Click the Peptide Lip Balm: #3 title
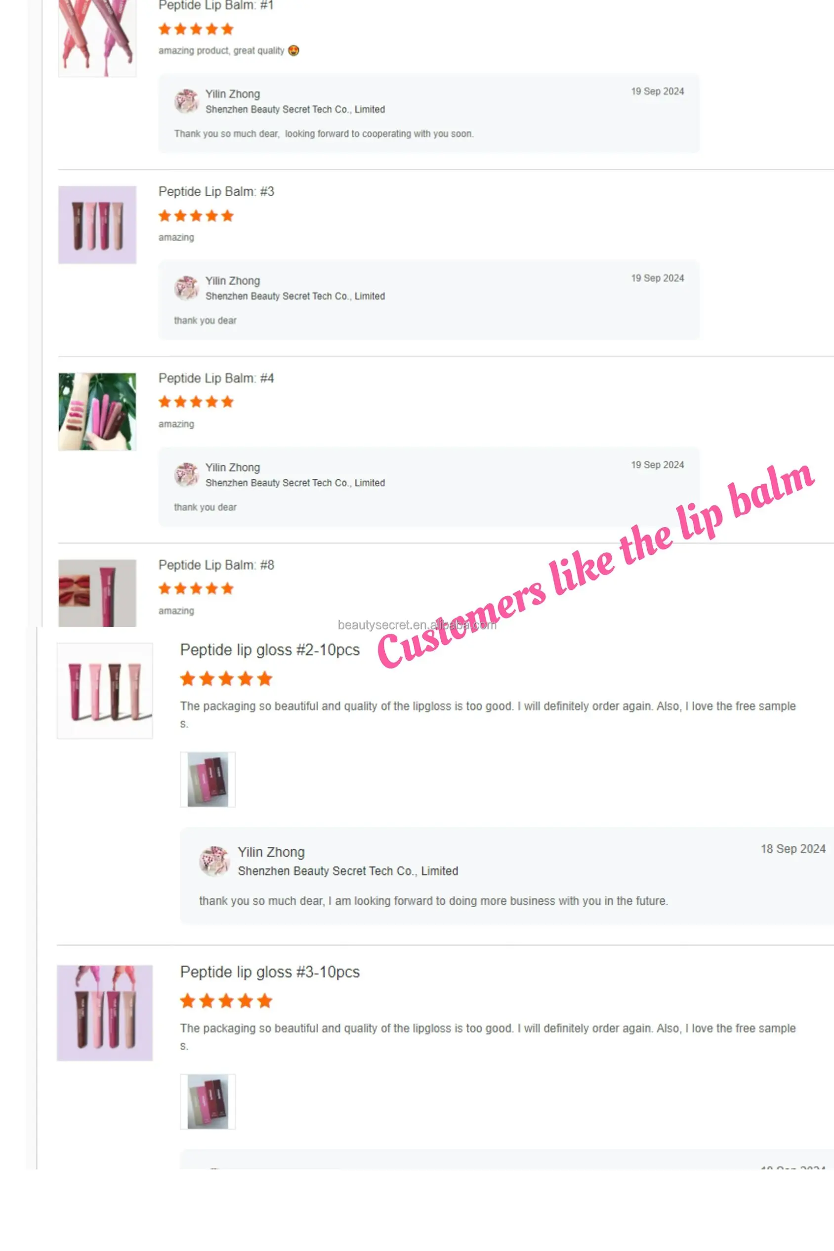 click(x=216, y=192)
